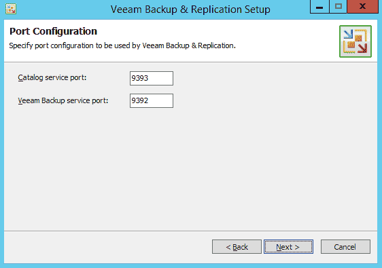Image resolution: width=382 pixels, height=268 pixels.
Task: Click the empty gray area below the port fields
Action: 190,168
